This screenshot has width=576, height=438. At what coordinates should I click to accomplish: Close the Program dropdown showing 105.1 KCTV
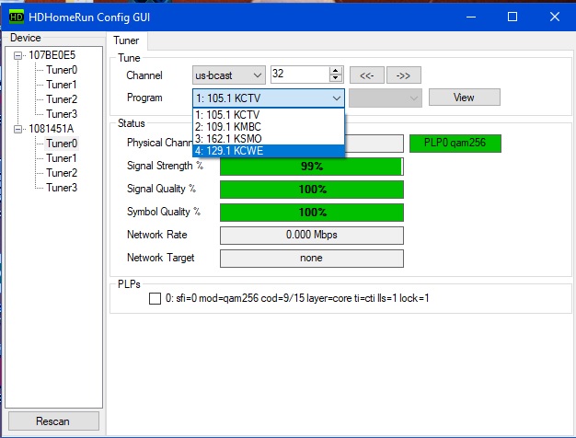tap(269, 98)
